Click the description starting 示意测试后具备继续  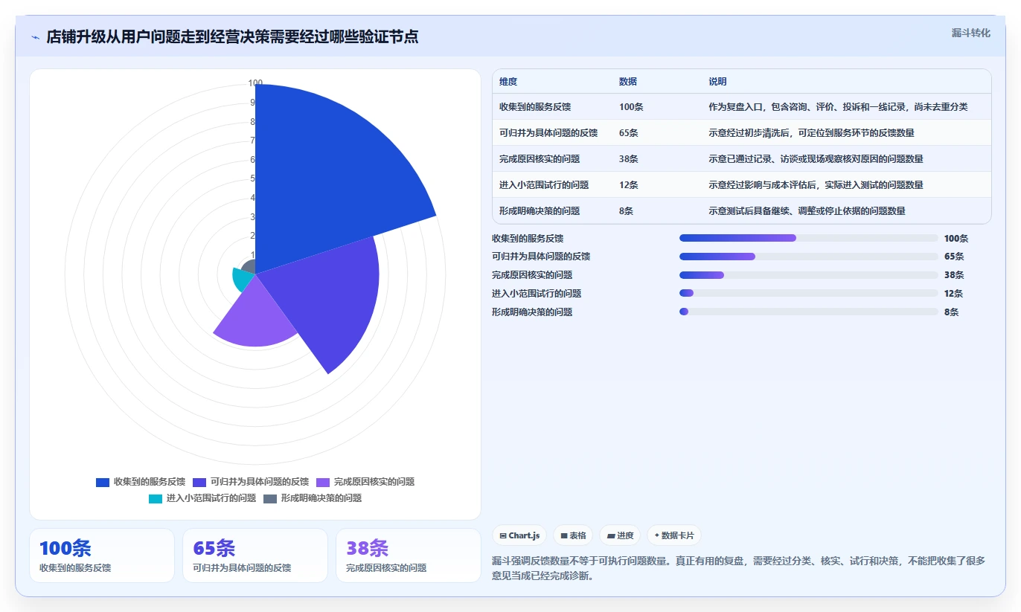click(x=807, y=211)
